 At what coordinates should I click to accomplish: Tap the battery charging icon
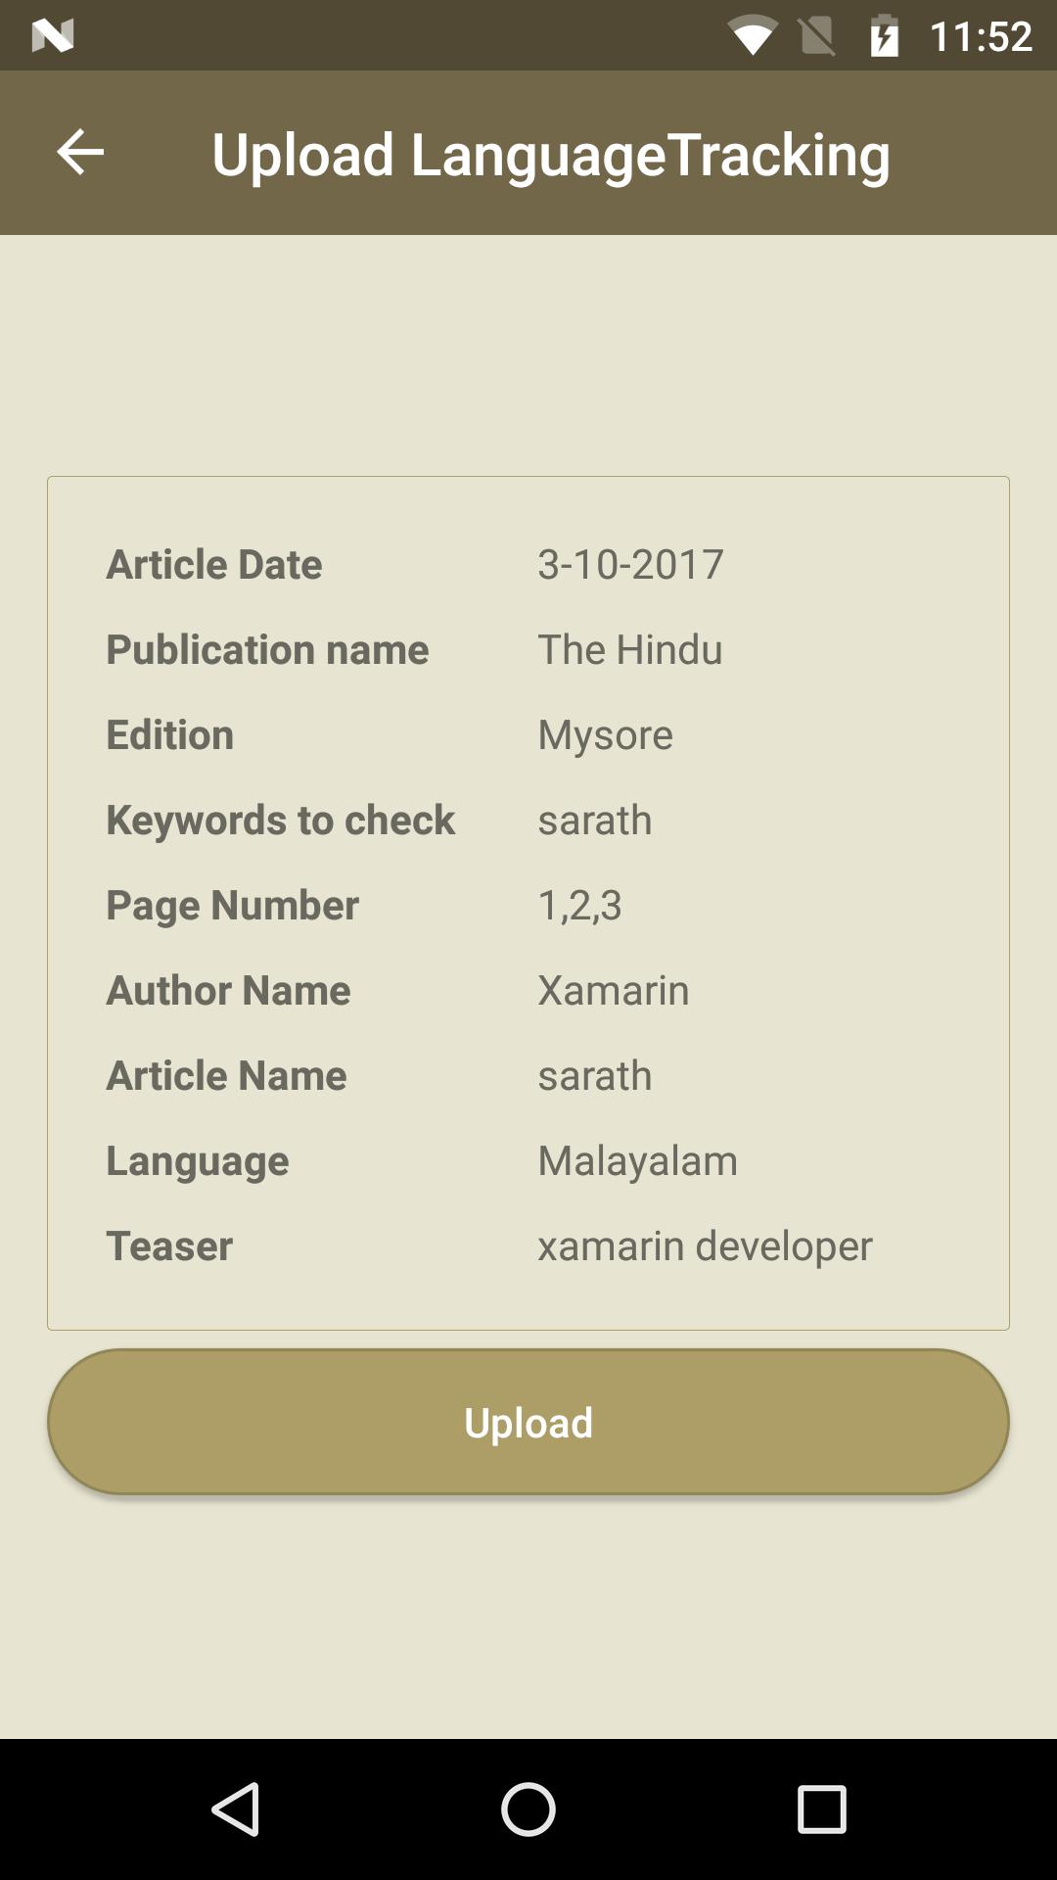click(x=884, y=36)
